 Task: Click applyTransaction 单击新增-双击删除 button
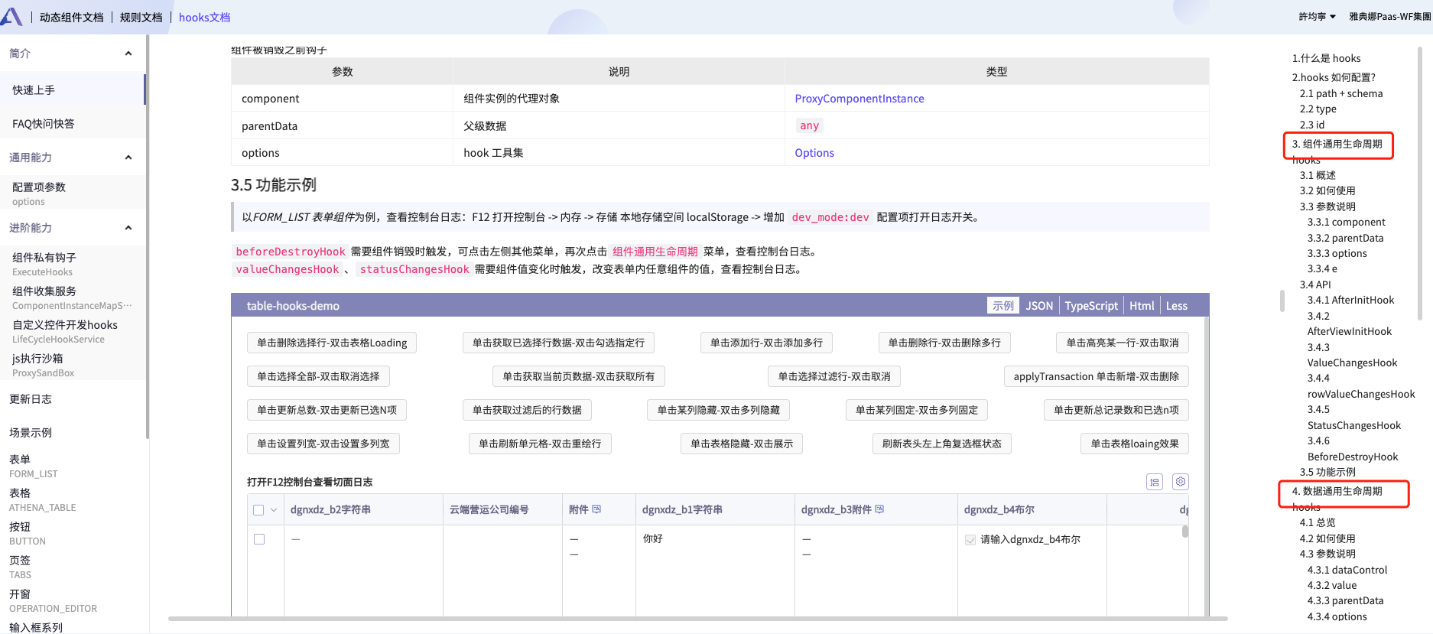point(1097,376)
